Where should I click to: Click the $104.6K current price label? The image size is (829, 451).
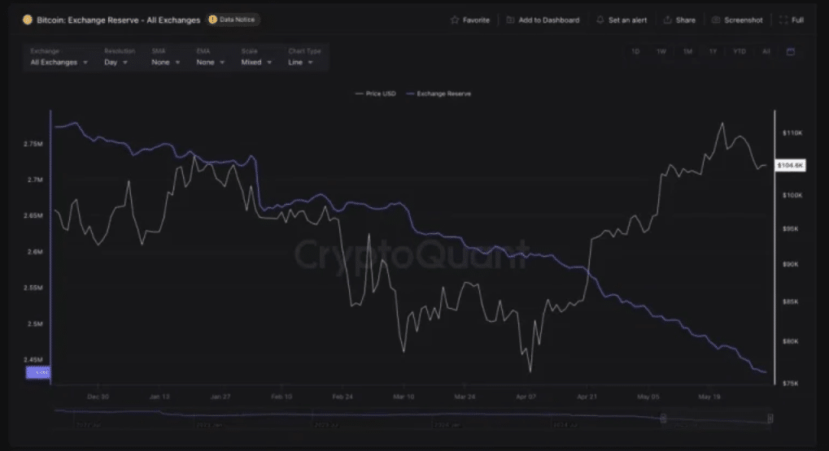(x=791, y=165)
